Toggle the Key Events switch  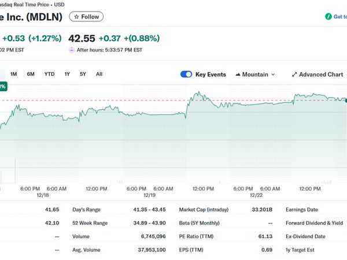186,75
